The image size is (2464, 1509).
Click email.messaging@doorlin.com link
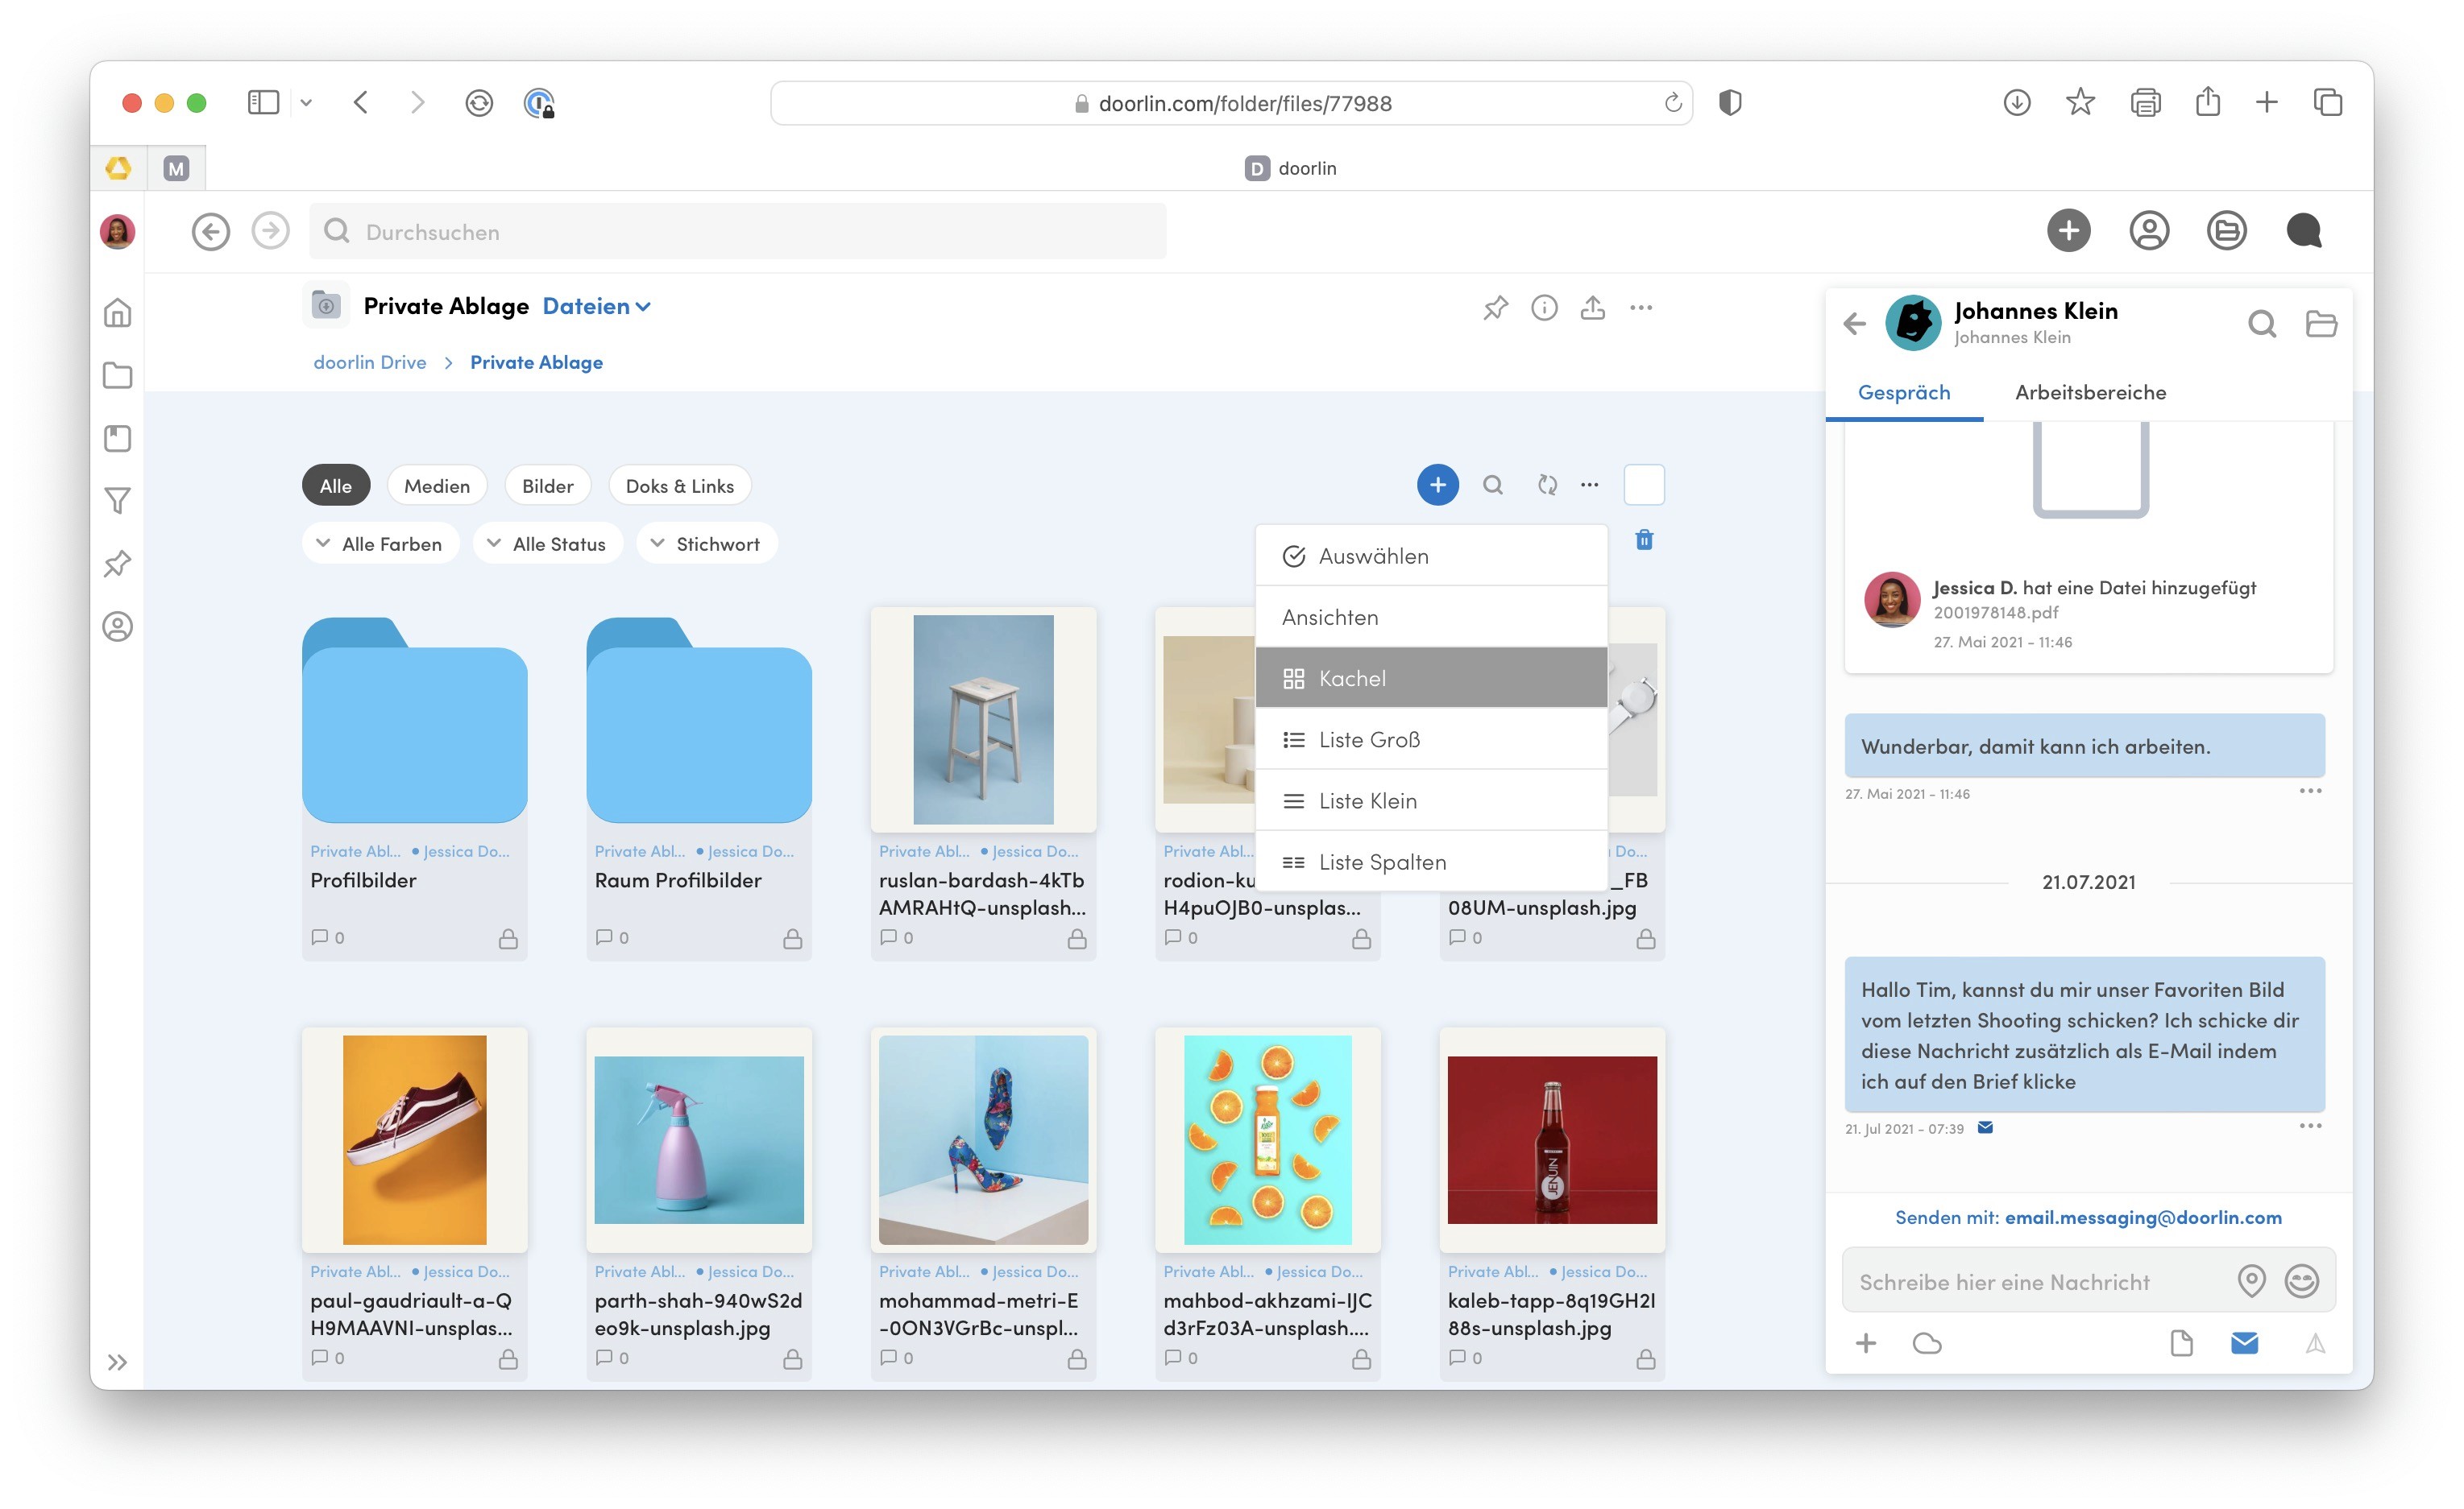pyautogui.click(x=2143, y=1218)
